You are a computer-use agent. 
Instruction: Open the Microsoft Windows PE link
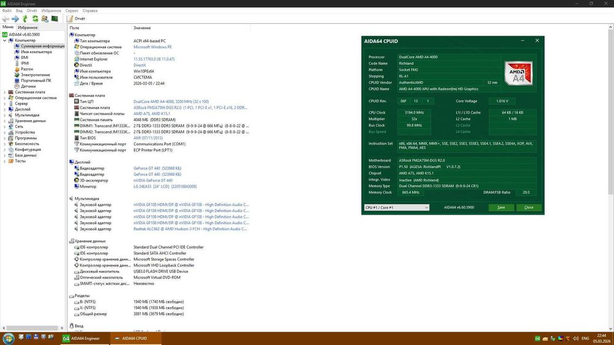tap(152, 47)
